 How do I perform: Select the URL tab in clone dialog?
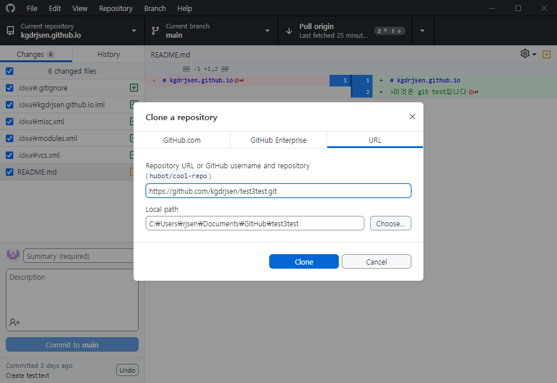[x=375, y=140]
